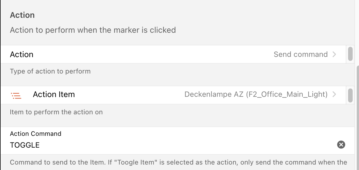Expand the Action row chevron arrow
Image resolution: width=359 pixels, height=170 pixels.
click(334, 54)
